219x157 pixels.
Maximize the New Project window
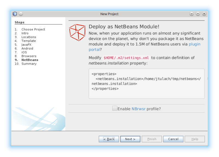click(198, 14)
